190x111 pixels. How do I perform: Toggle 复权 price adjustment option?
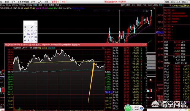pyautogui.click(x=123, y=5)
